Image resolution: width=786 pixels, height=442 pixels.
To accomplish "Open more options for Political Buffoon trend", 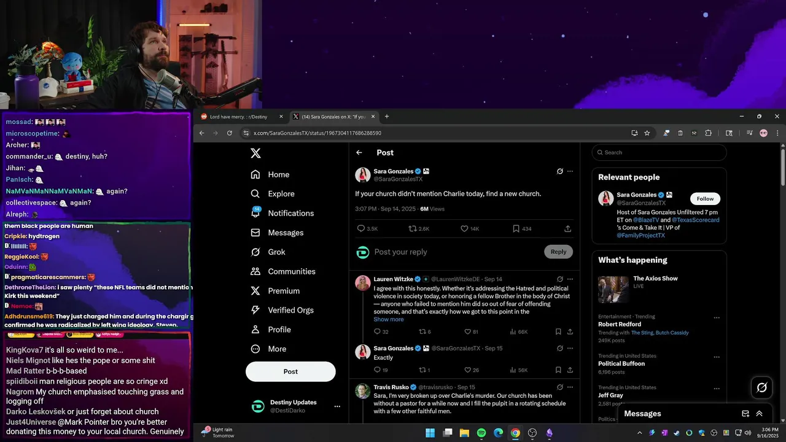I will click(x=716, y=357).
